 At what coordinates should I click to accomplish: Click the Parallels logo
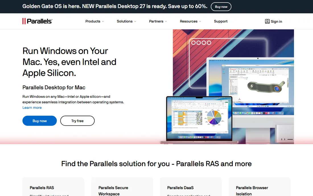[37, 21]
